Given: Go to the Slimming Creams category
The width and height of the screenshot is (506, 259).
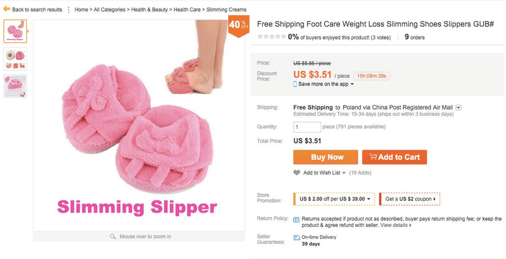Looking at the screenshot, I should 226,9.
